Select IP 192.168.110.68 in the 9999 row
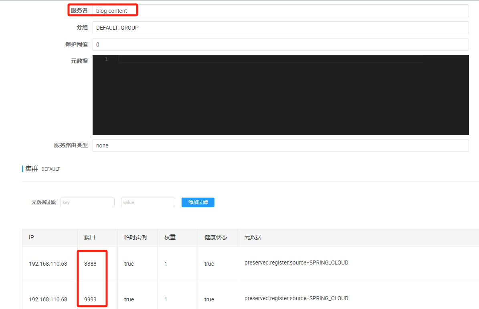This screenshot has height=309, width=479. click(48, 299)
